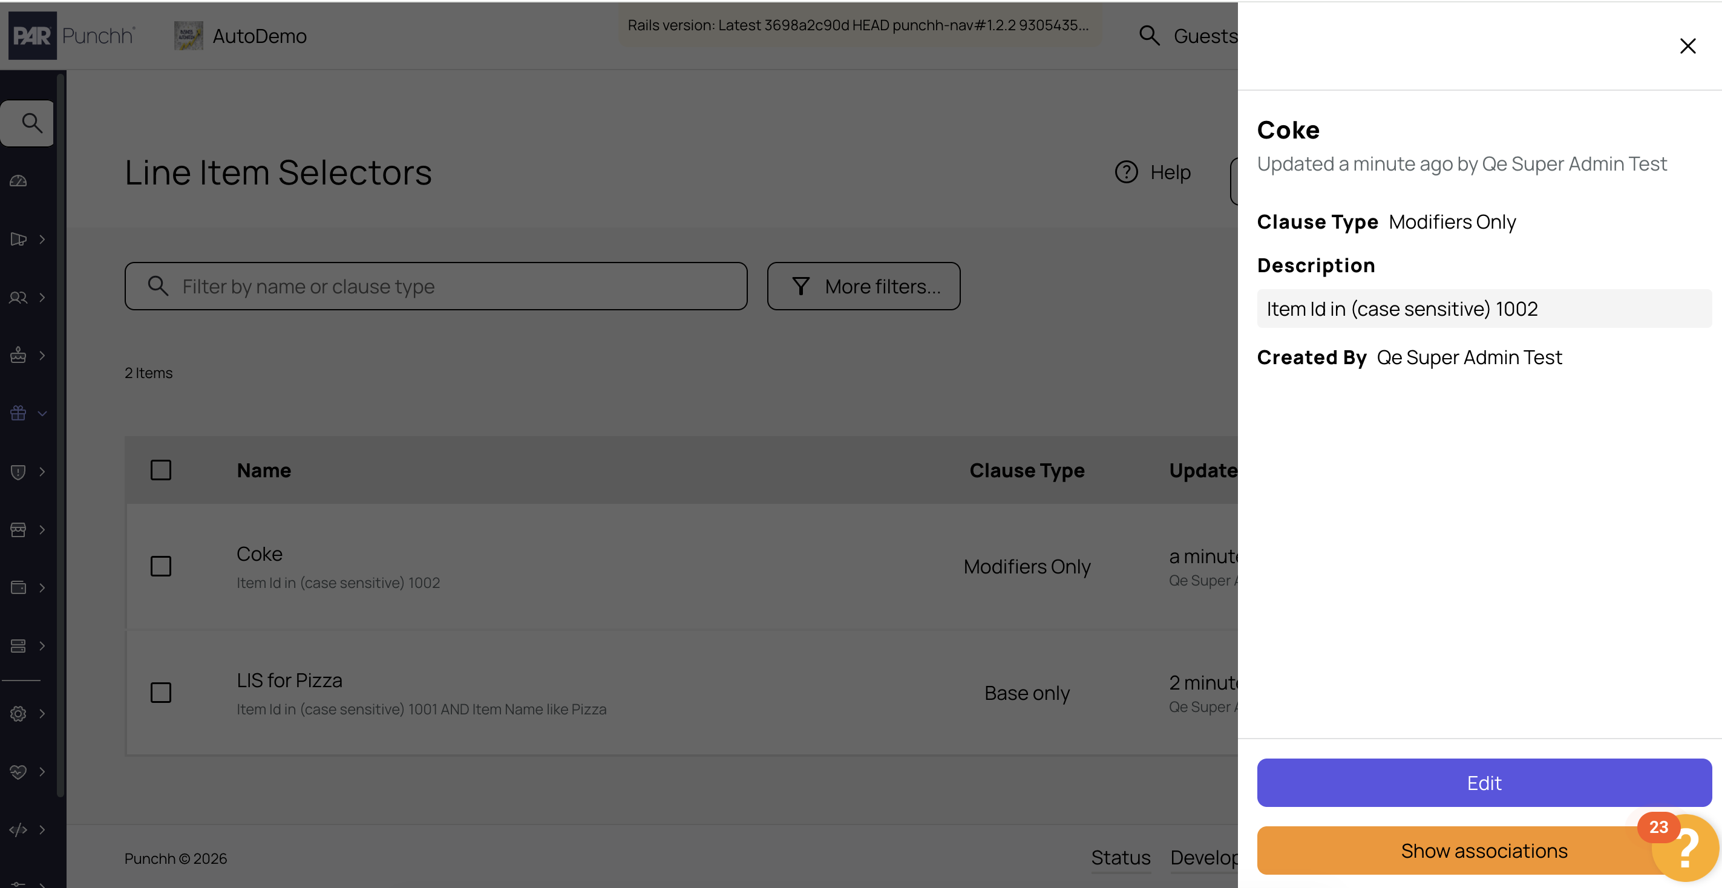Expand the birthday cake sidebar chevron

click(42, 356)
